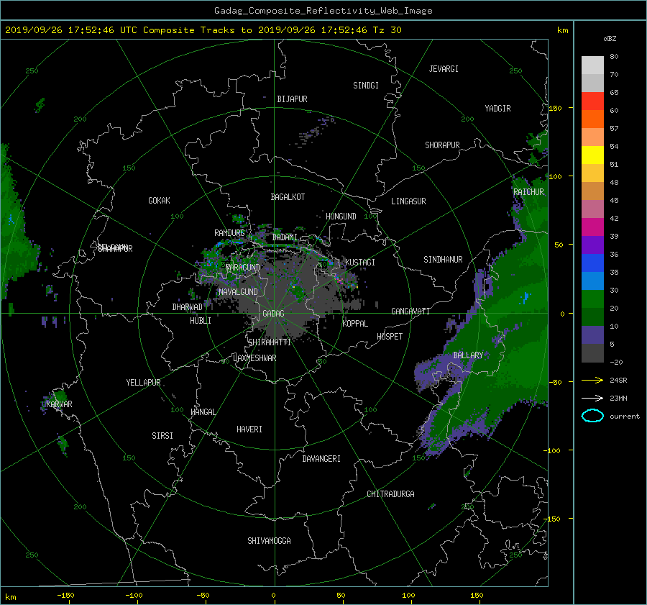Click the SHIVAMOGGA city label
The image size is (647, 605).
pyautogui.click(x=269, y=541)
